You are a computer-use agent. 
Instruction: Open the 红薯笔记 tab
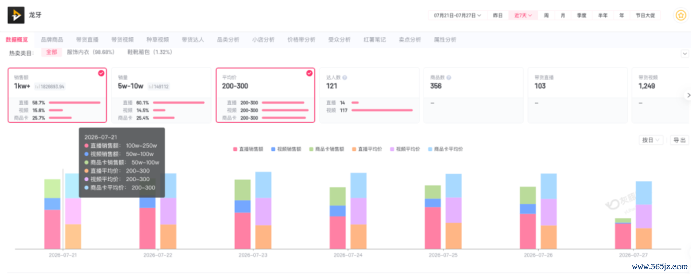click(374, 39)
